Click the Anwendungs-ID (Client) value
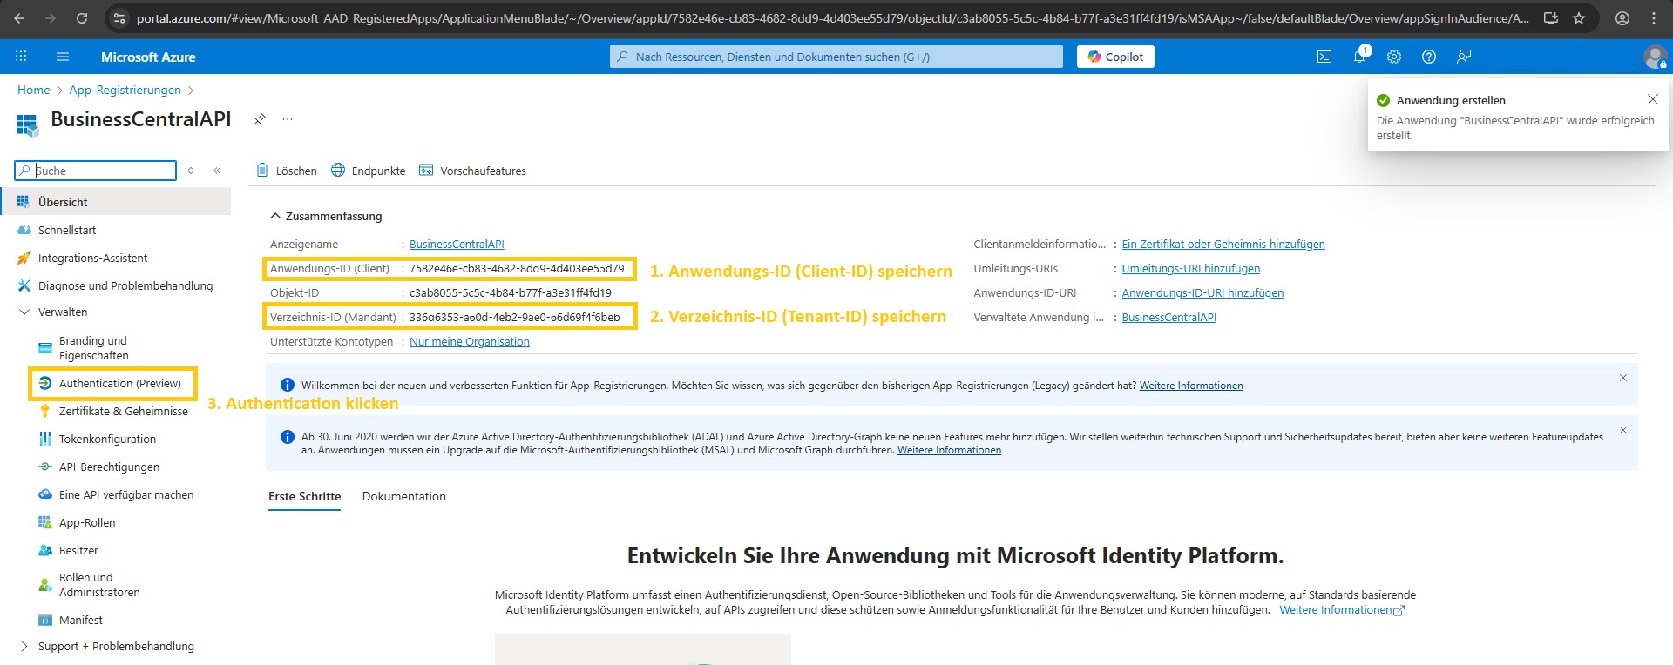1673x665 pixels. point(517,269)
